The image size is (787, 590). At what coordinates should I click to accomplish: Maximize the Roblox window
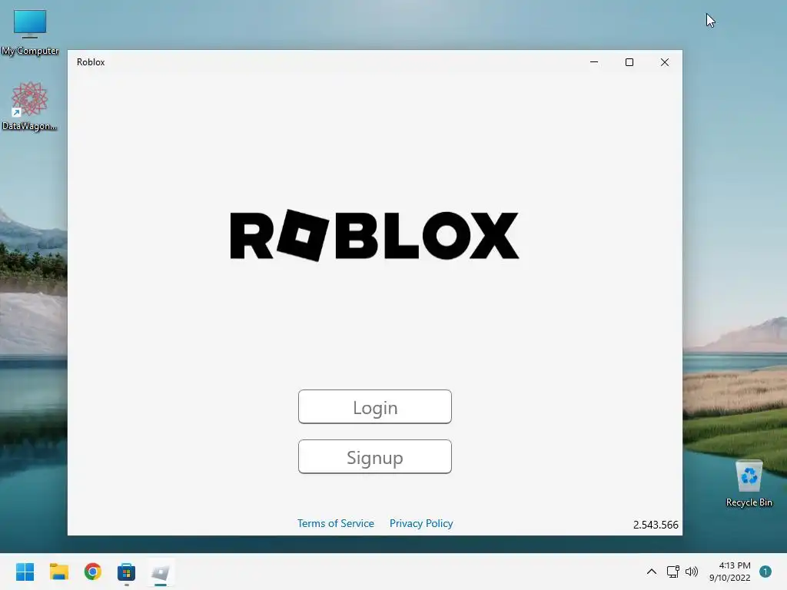click(x=629, y=62)
